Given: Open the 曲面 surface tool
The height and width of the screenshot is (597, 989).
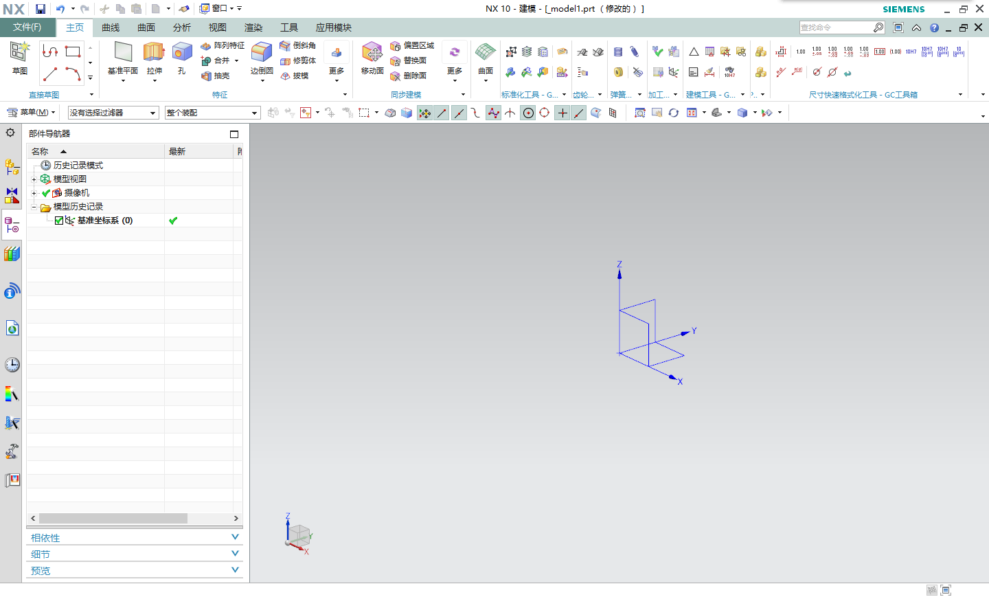Looking at the screenshot, I should click(486, 58).
